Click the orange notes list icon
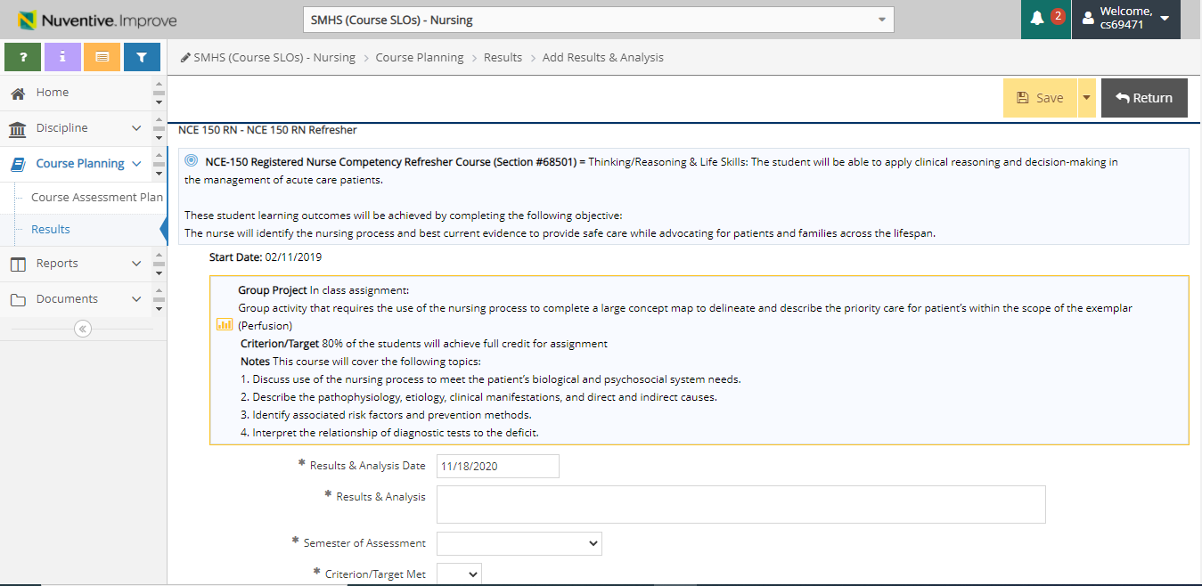This screenshot has width=1202, height=586. (102, 57)
